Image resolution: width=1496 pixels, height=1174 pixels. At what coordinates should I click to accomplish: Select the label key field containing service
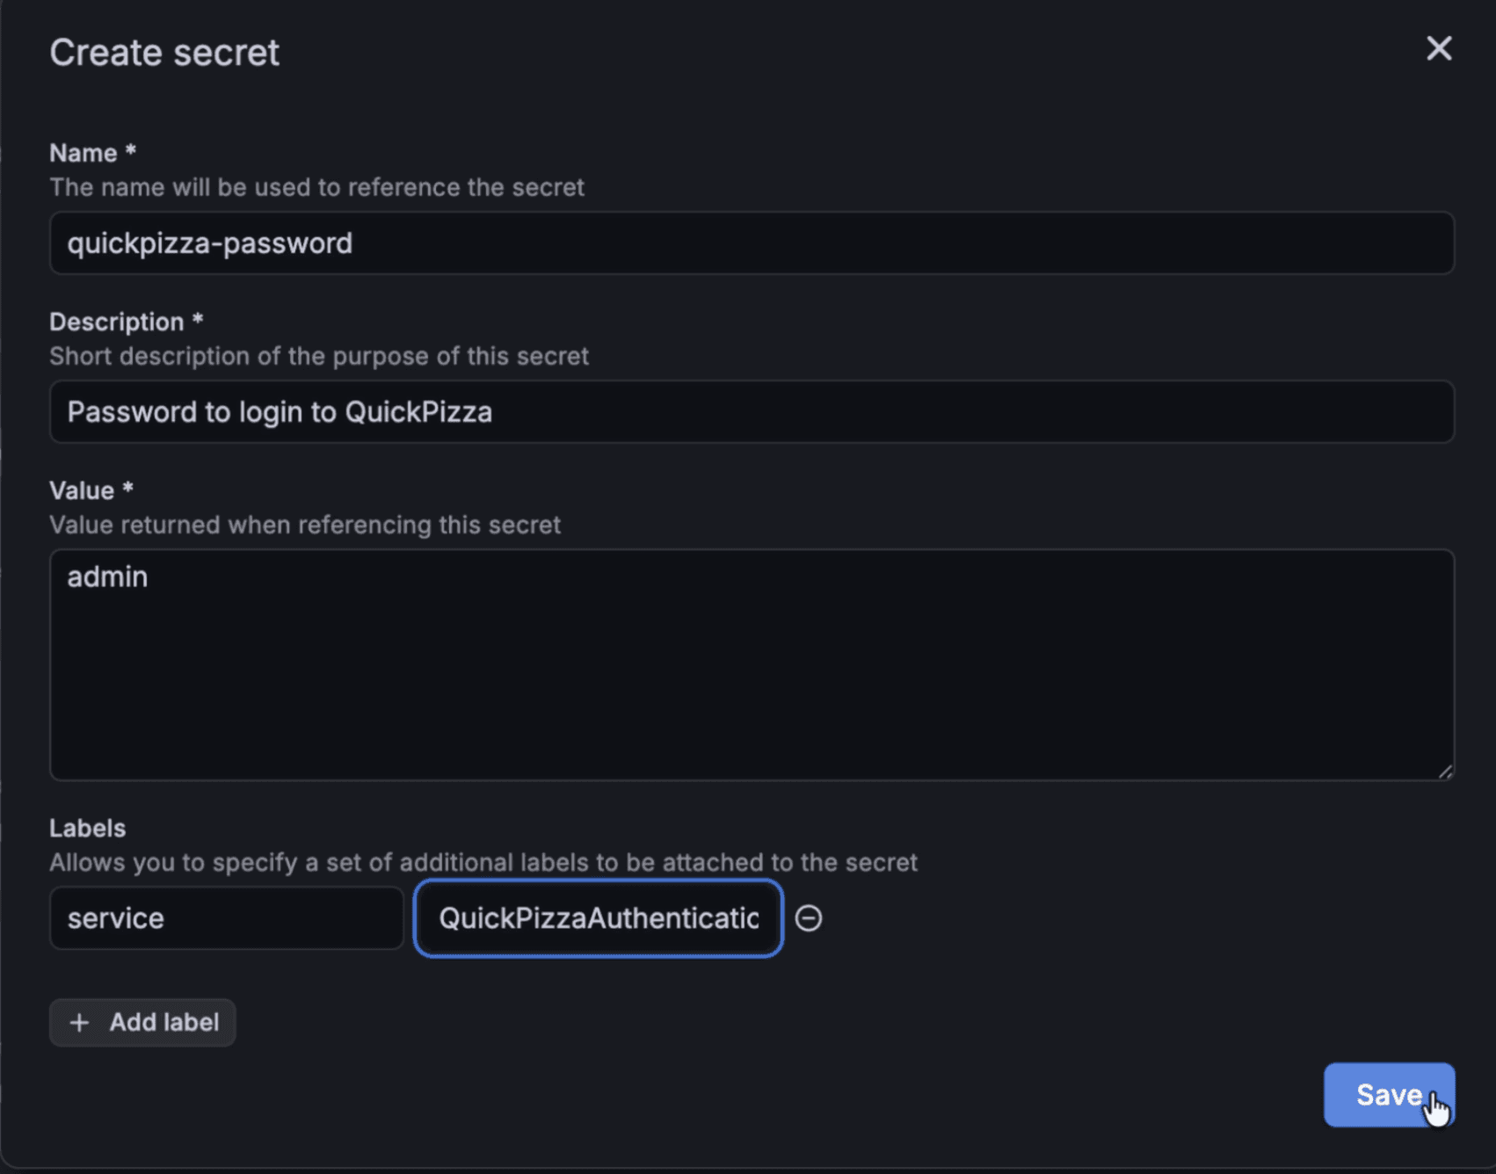coord(226,917)
